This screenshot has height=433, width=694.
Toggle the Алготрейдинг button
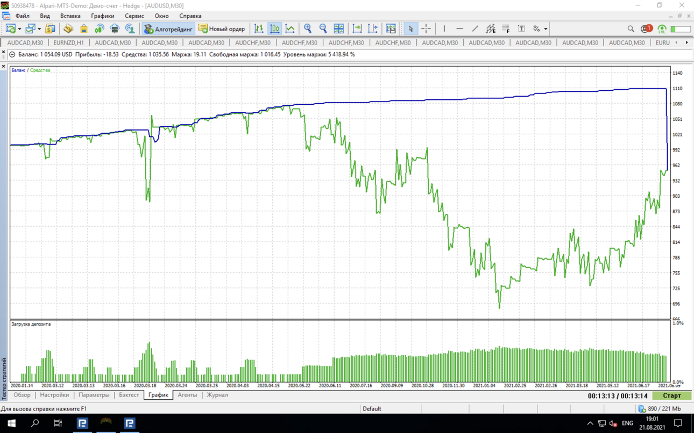click(168, 29)
